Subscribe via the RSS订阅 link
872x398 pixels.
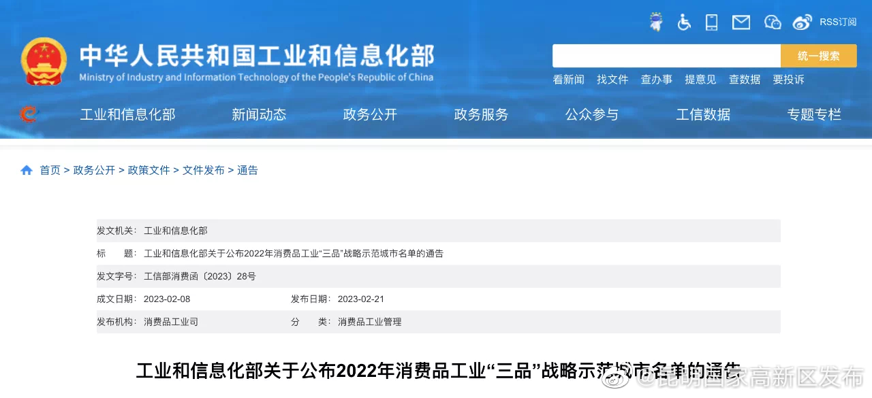pos(838,22)
